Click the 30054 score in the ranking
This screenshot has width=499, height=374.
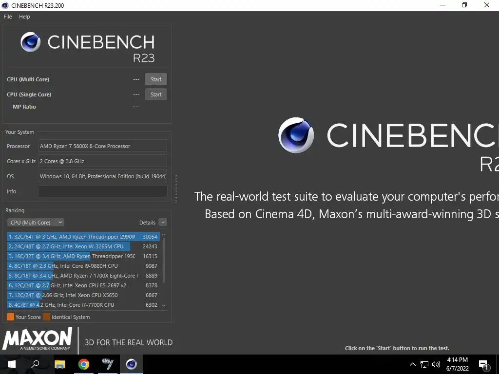[150, 237]
